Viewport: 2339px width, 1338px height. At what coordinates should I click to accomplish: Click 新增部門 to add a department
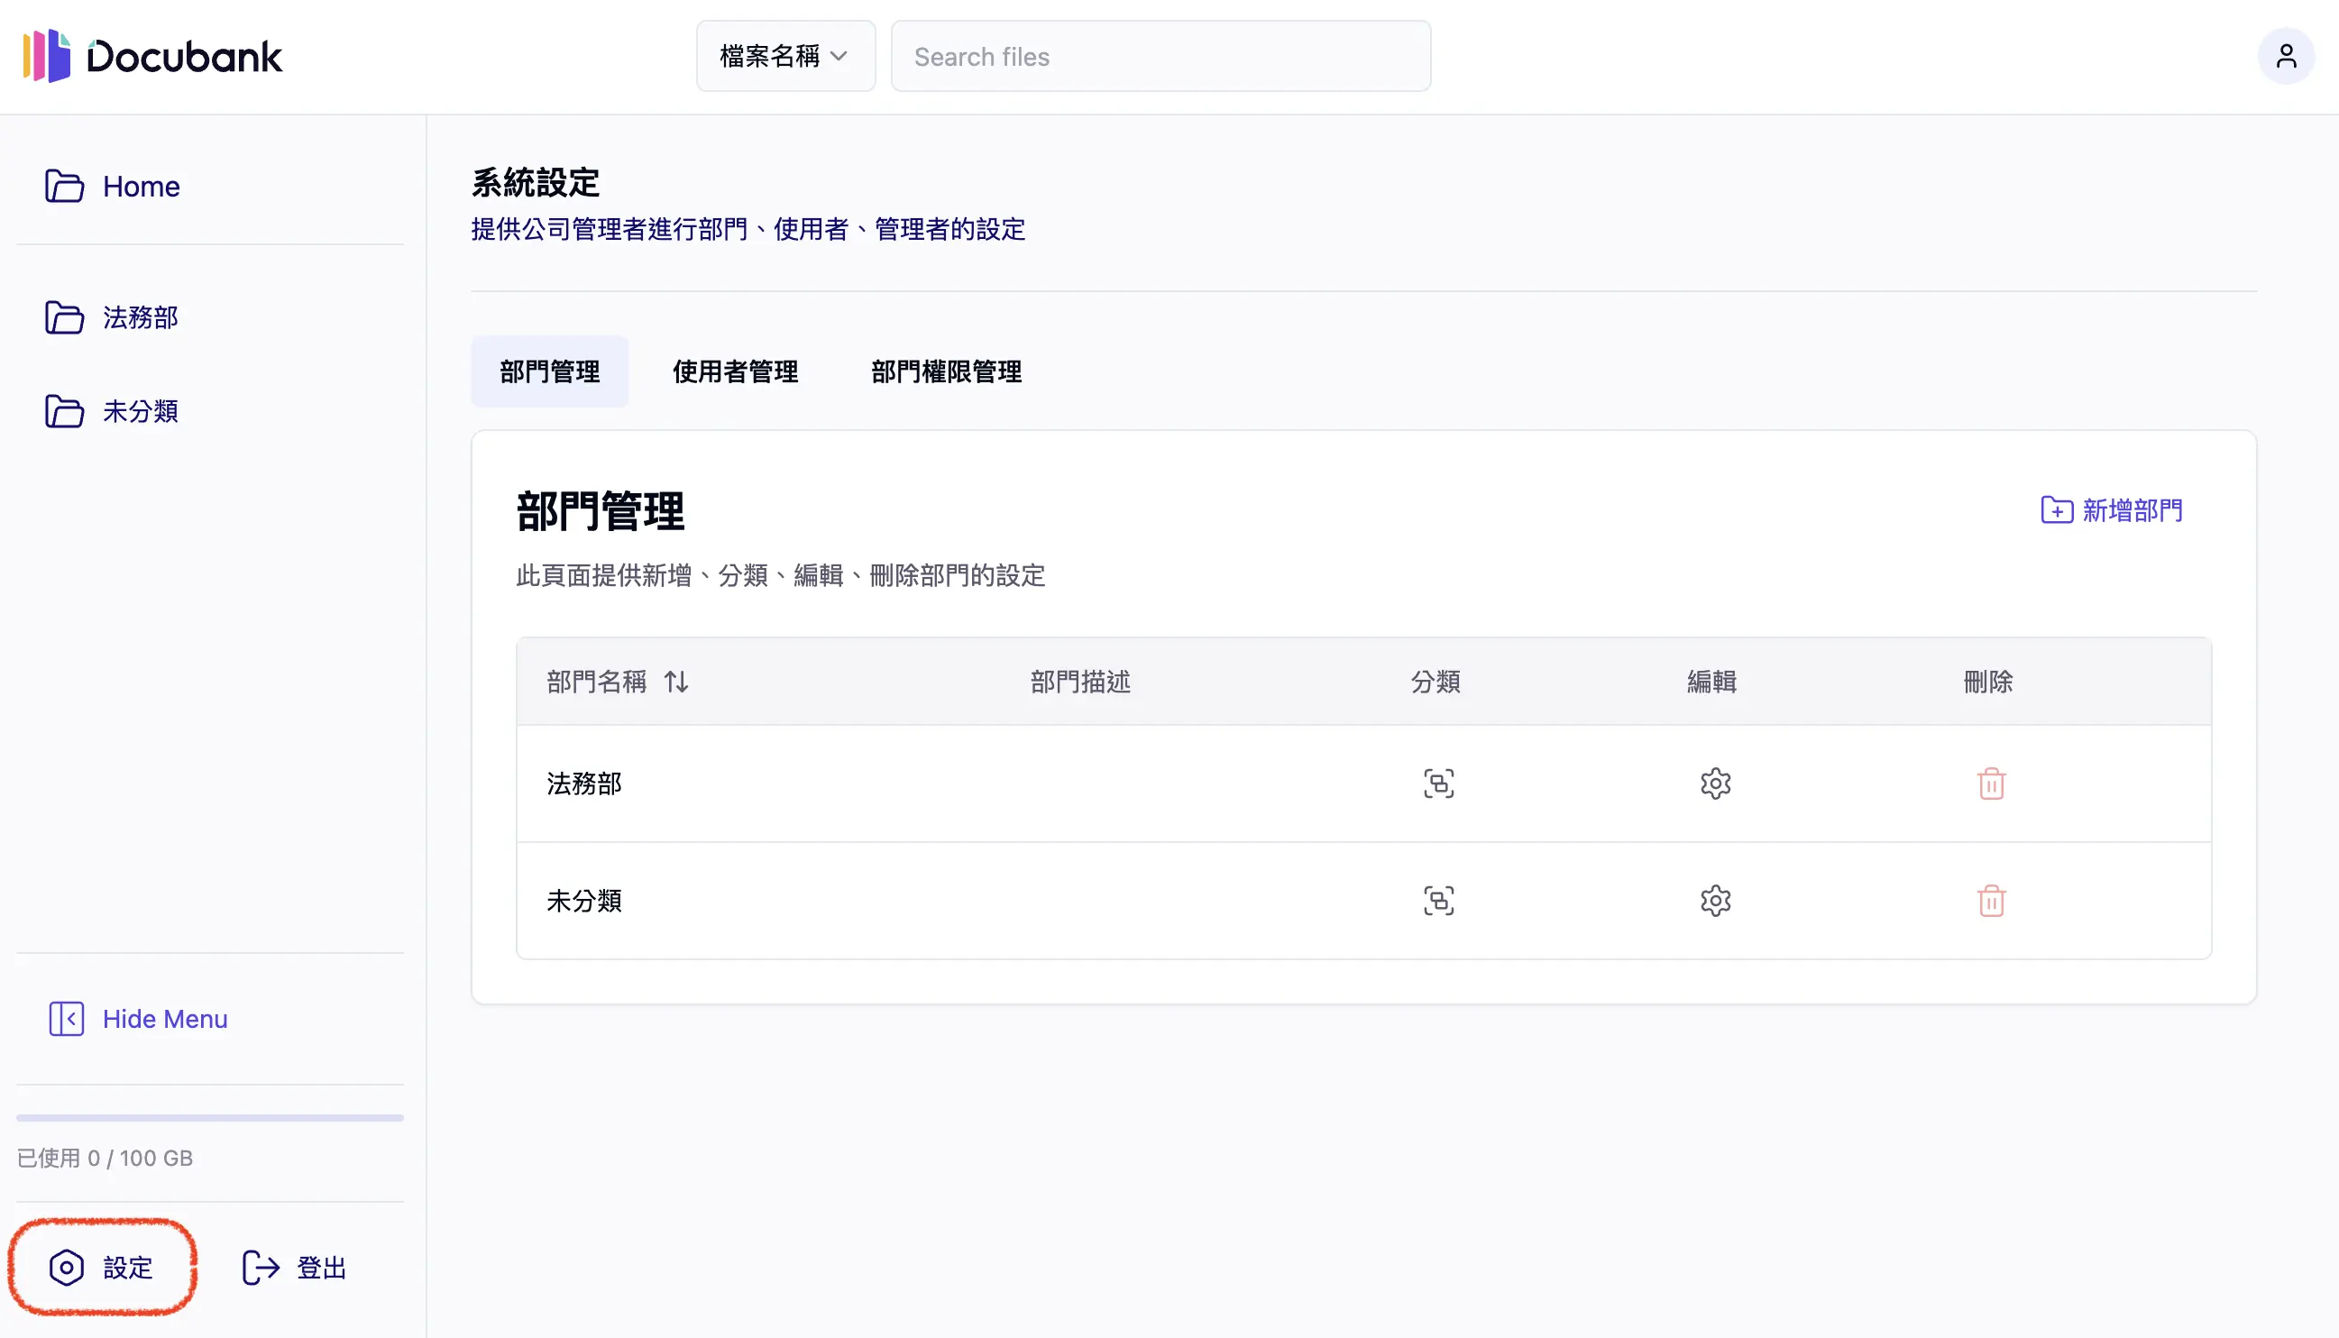pos(2110,511)
